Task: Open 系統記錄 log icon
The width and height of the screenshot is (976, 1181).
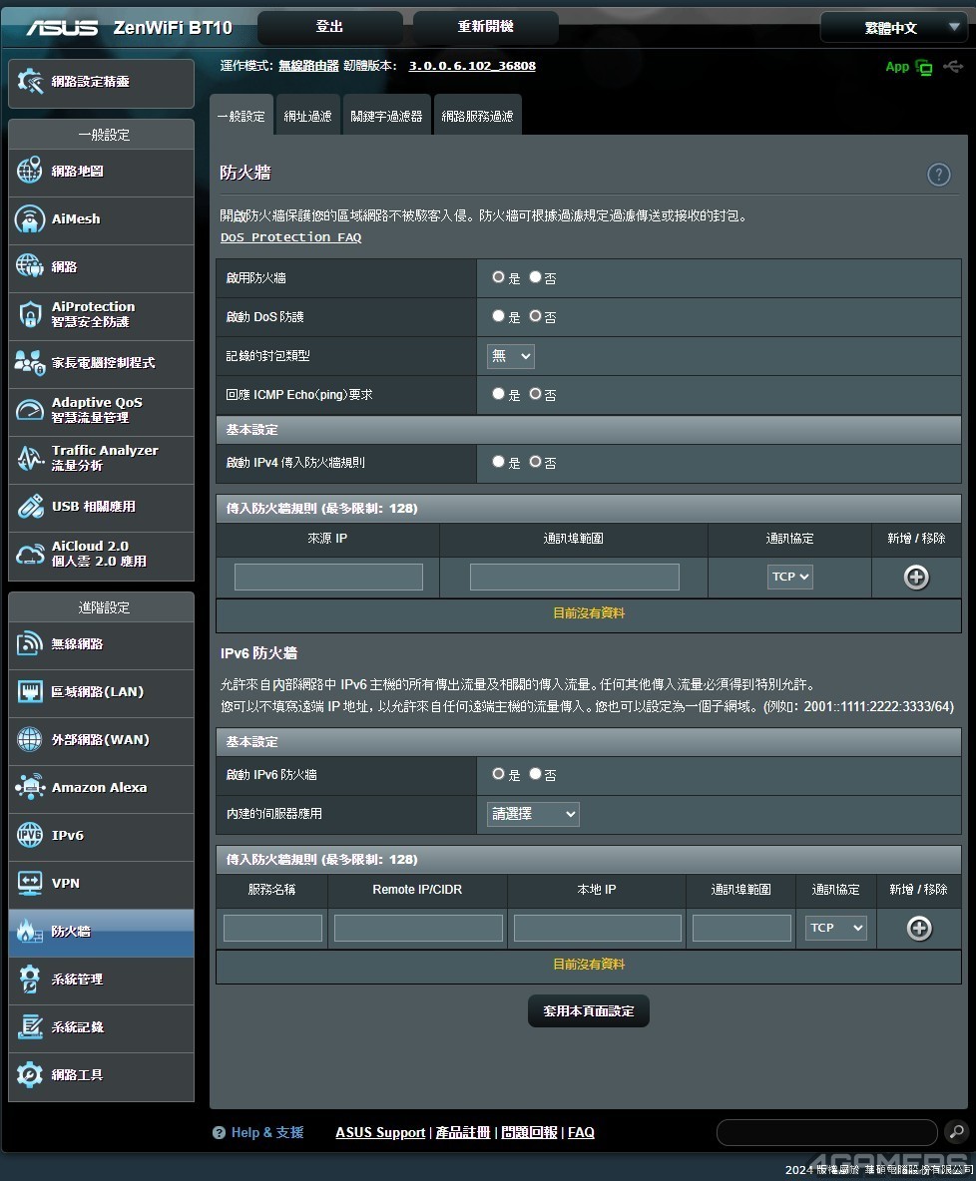Action: click(x=29, y=1026)
